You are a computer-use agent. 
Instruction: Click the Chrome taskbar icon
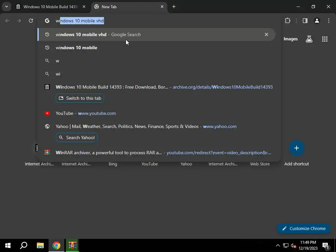click(x=56, y=245)
